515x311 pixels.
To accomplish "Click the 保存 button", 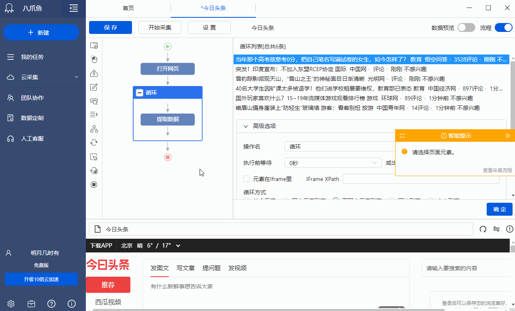I will pos(111,27).
